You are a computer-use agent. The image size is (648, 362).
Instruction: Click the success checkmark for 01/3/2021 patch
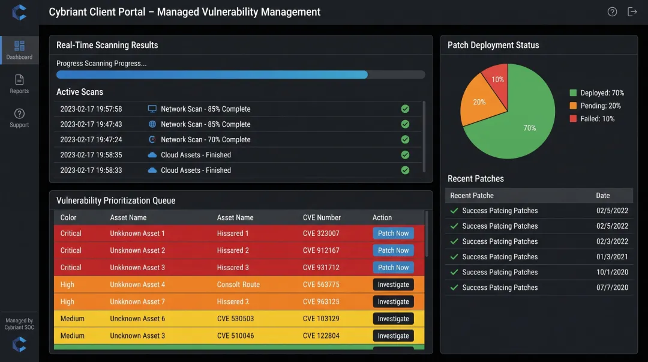coord(454,256)
